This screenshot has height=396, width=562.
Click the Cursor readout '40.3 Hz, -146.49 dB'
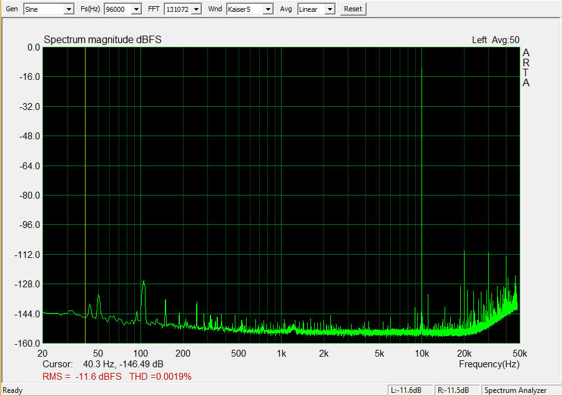pyautogui.click(x=123, y=364)
